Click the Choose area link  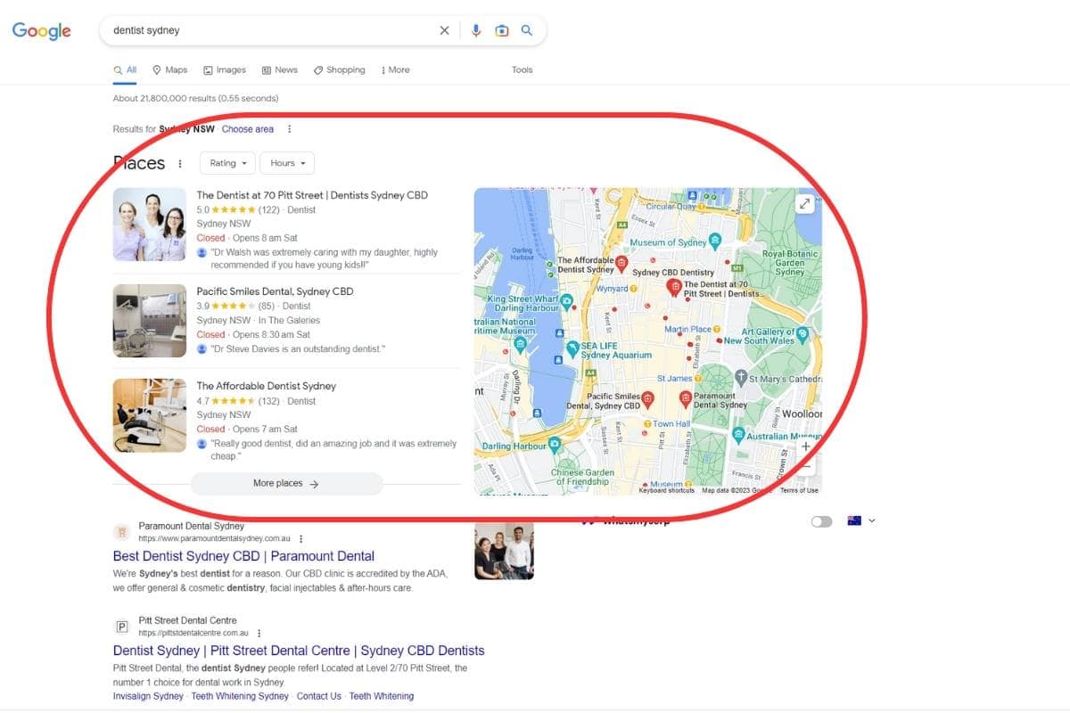pos(248,129)
